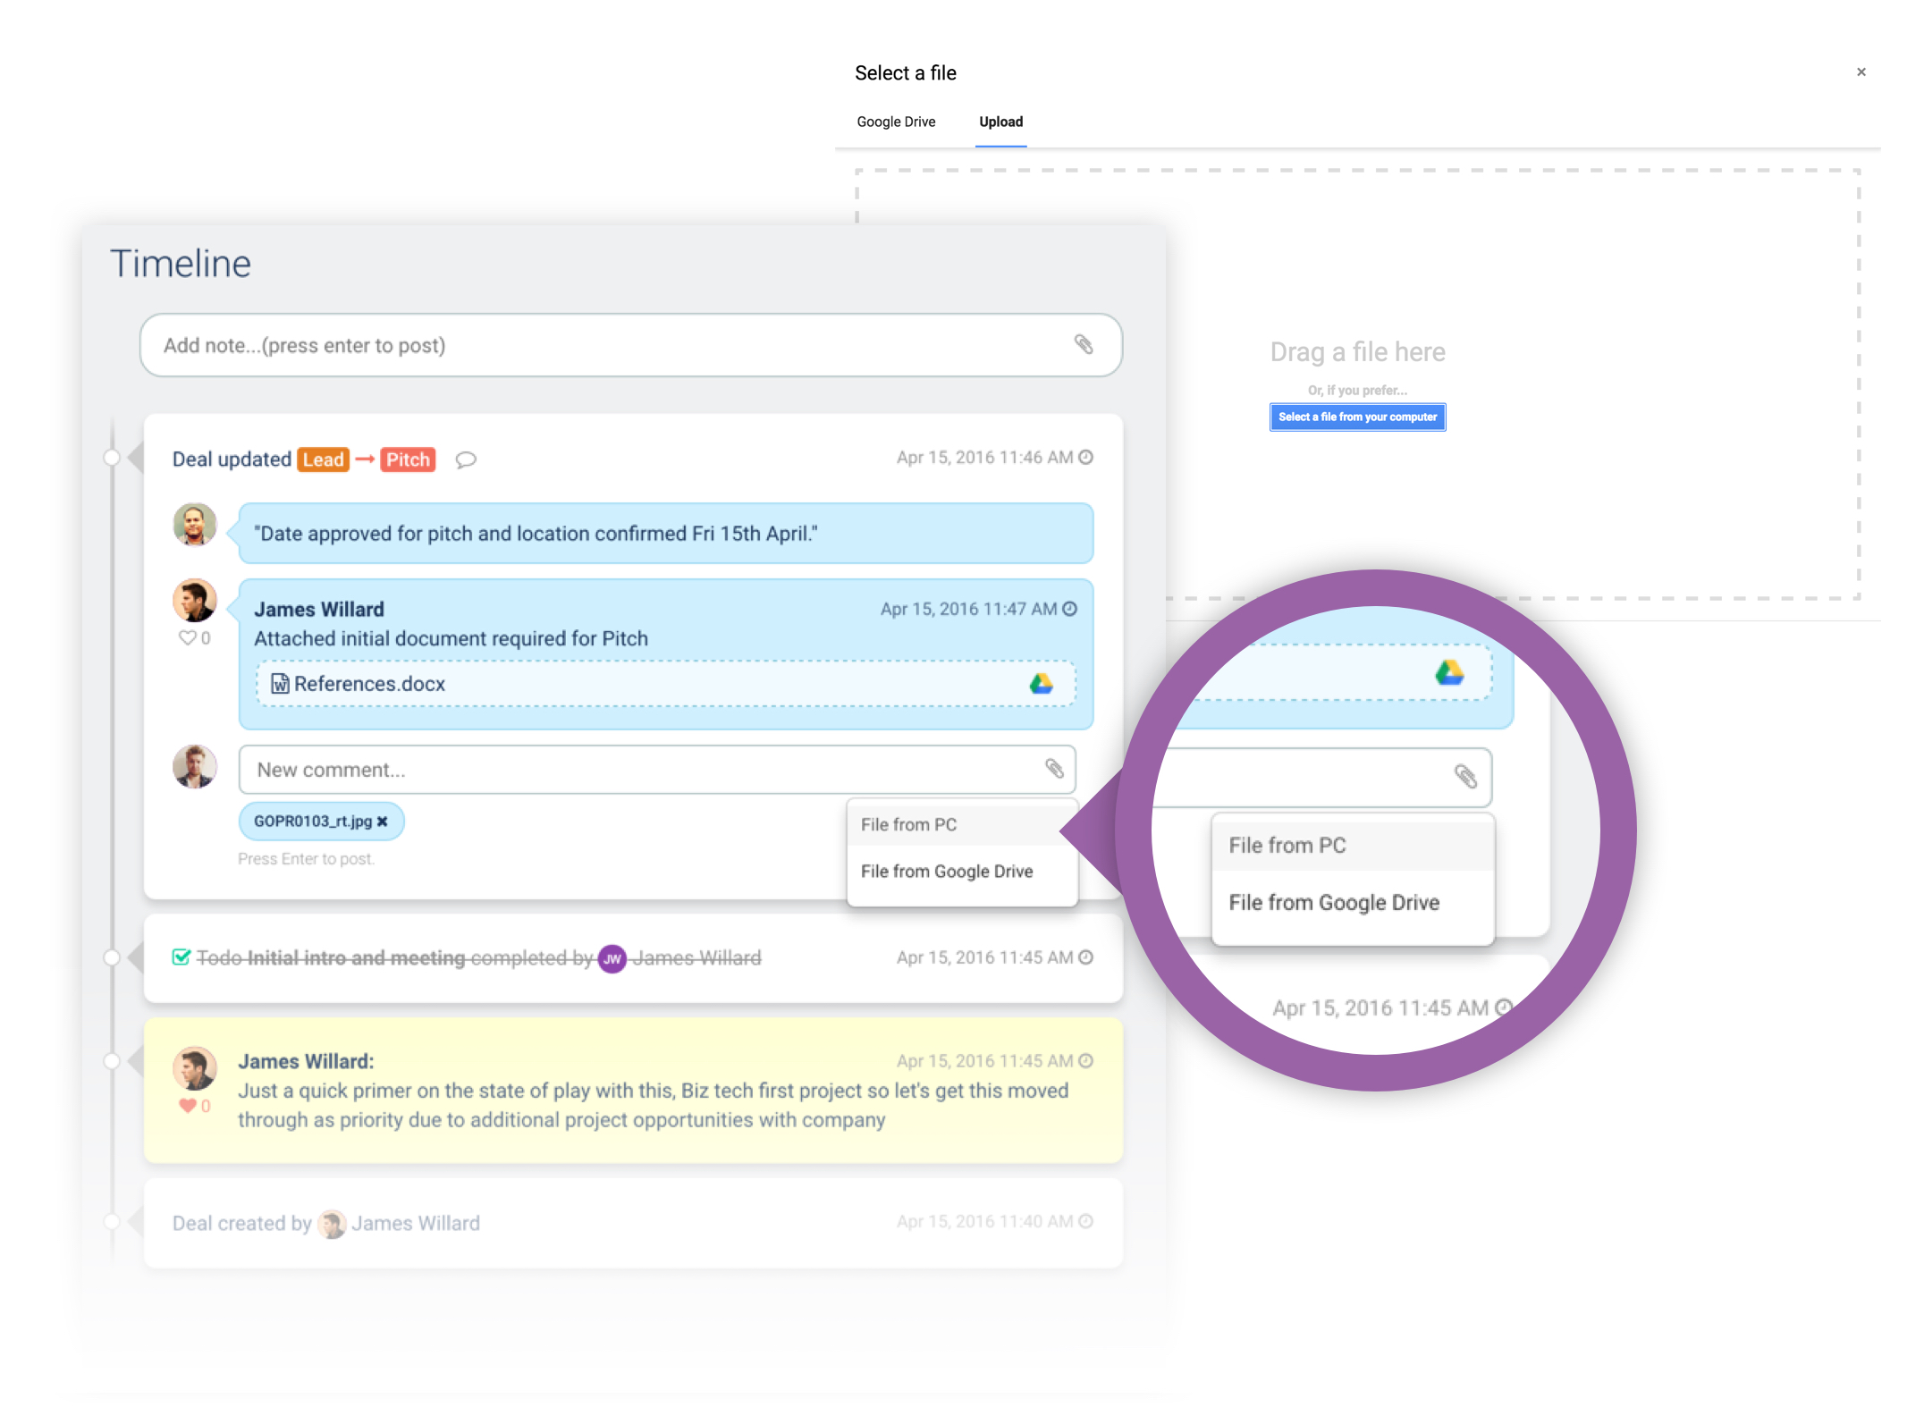Click the Add note input field
The width and height of the screenshot is (1924, 1416).
point(628,345)
